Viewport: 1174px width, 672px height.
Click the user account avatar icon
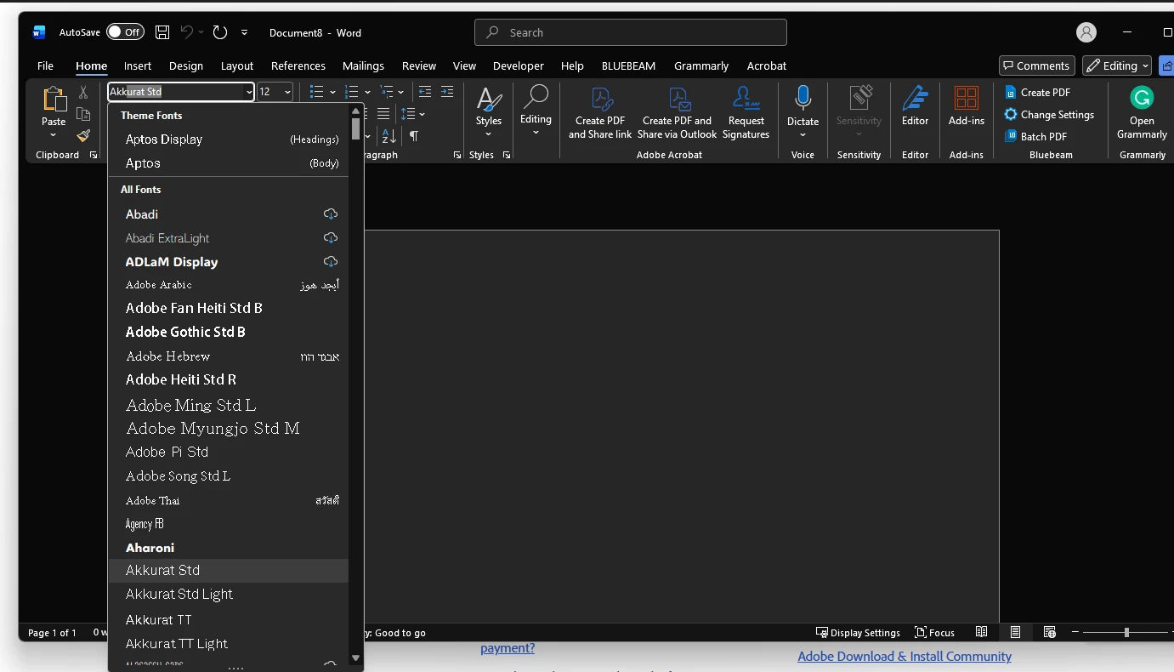[1086, 32]
